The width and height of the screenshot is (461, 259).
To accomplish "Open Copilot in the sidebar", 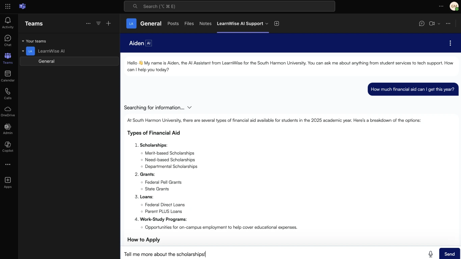I will click(8, 146).
